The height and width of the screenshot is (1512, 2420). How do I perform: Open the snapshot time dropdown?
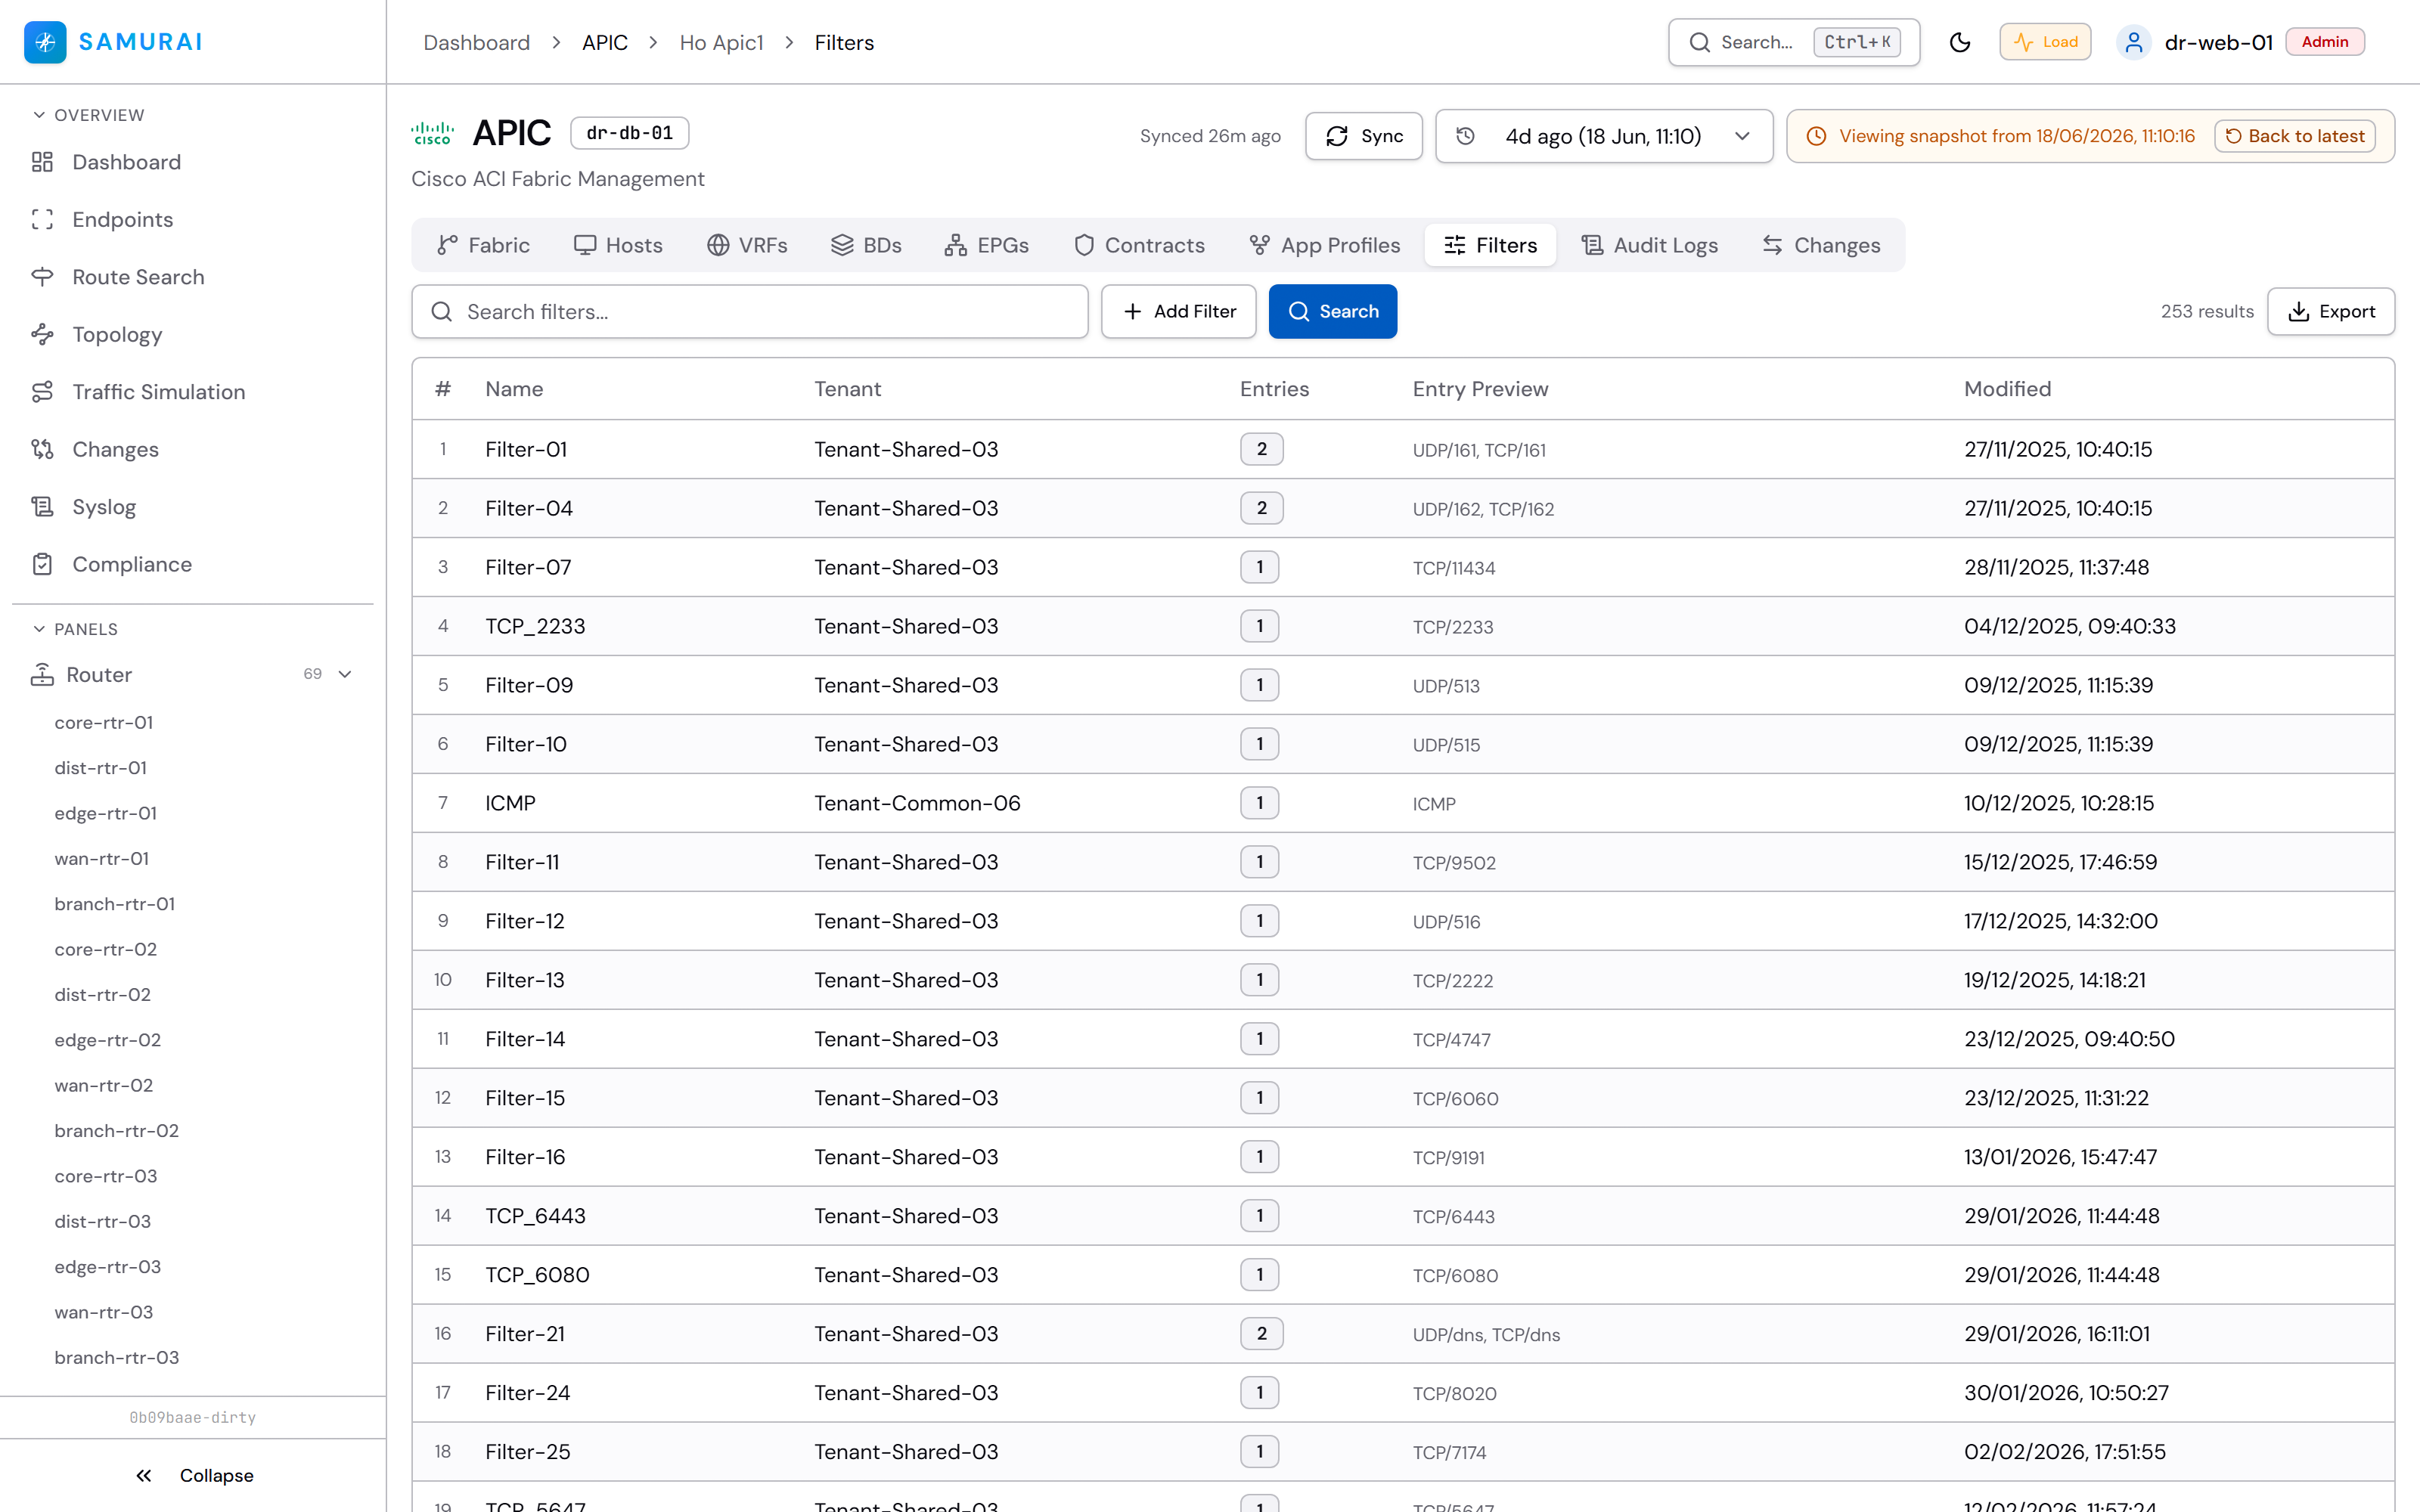(x=1603, y=136)
